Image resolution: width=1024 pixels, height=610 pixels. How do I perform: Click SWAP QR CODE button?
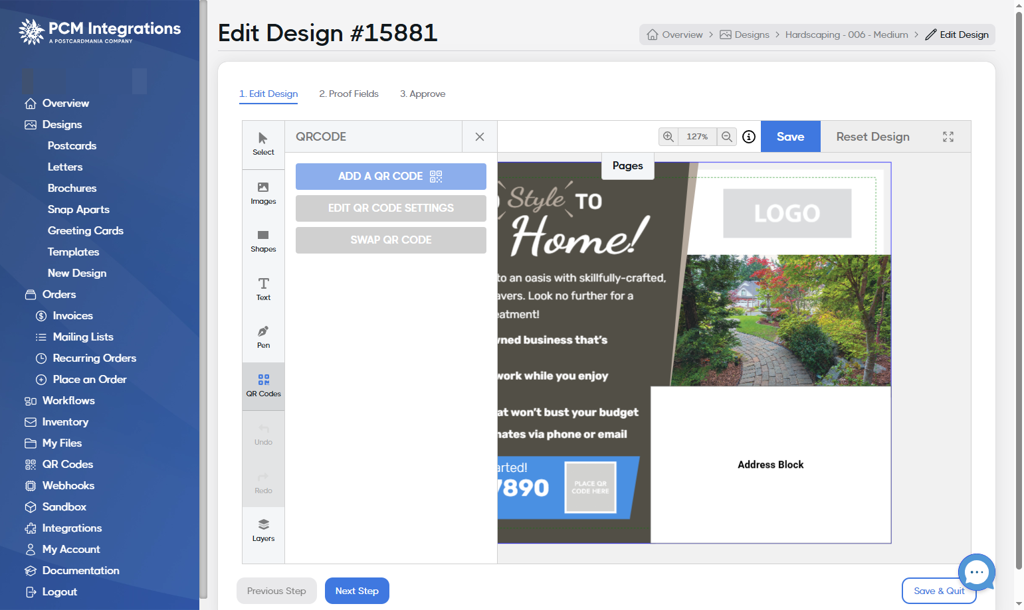point(391,240)
